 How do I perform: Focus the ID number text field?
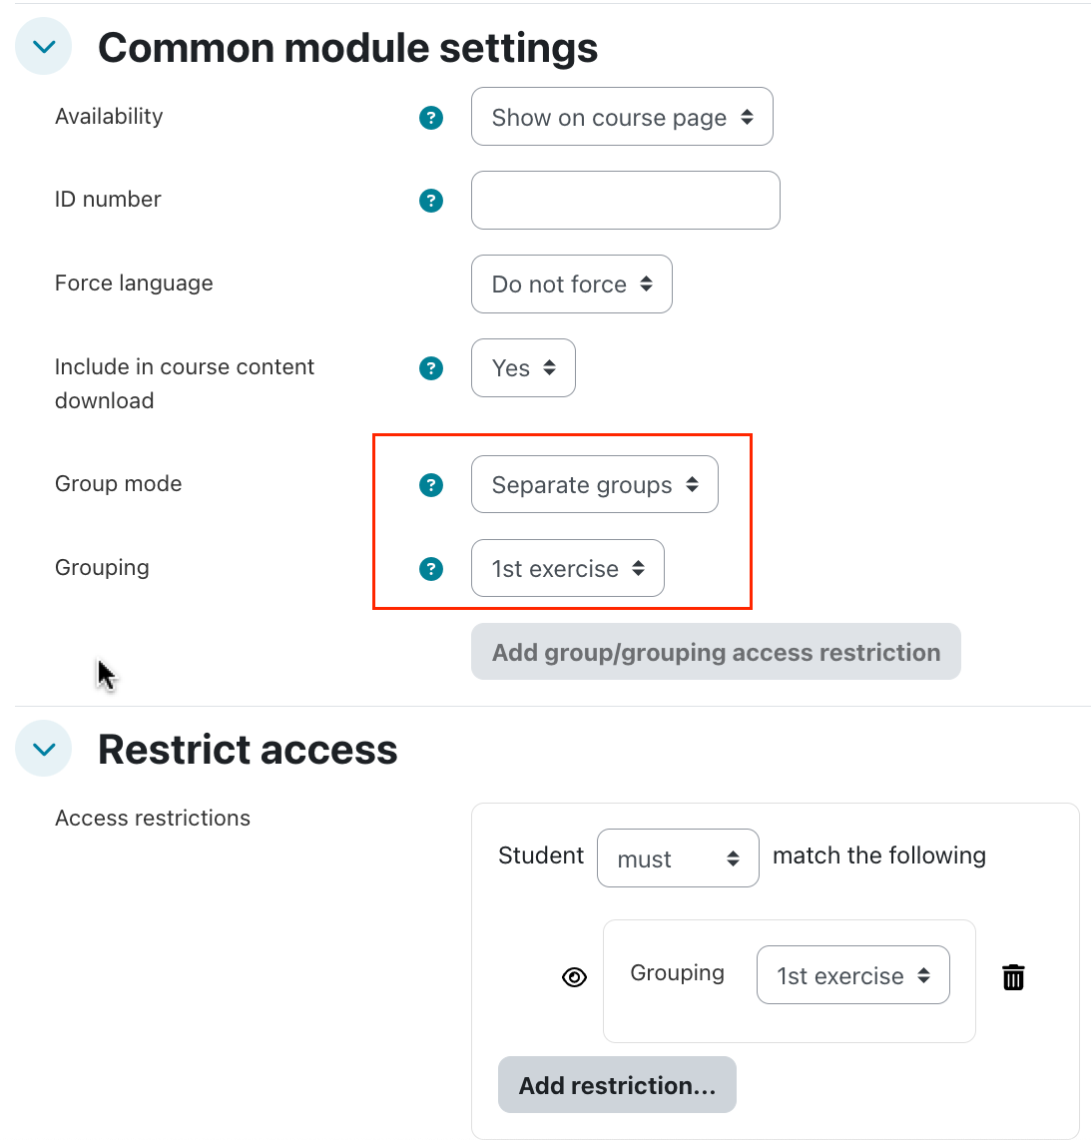click(x=625, y=201)
